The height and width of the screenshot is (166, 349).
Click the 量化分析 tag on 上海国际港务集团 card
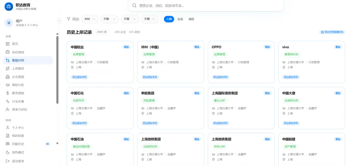tap(219, 100)
